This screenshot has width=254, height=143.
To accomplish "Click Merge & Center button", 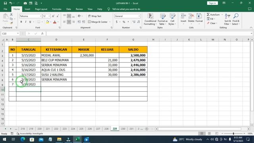I will [98, 22].
